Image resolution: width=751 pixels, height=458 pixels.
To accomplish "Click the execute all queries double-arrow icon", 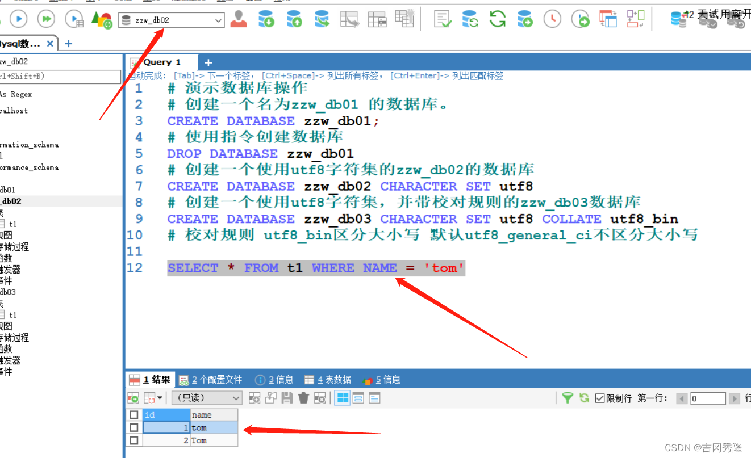I will coord(47,19).
